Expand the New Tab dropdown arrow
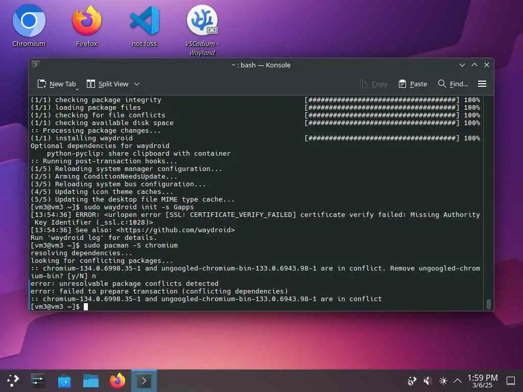The width and height of the screenshot is (523, 392). [77, 89]
